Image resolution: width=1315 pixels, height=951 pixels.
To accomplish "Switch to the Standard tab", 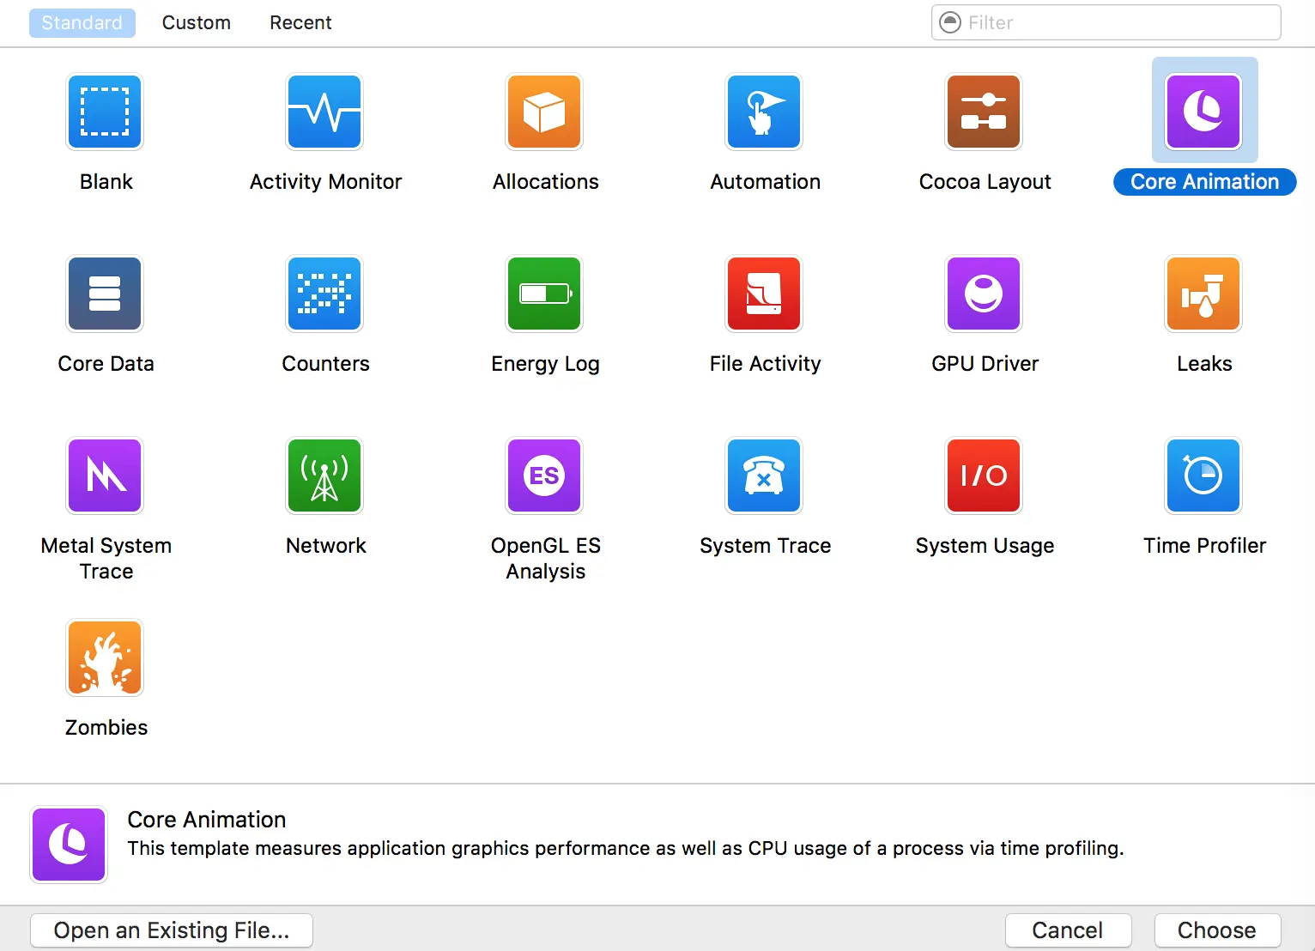I will [82, 22].
